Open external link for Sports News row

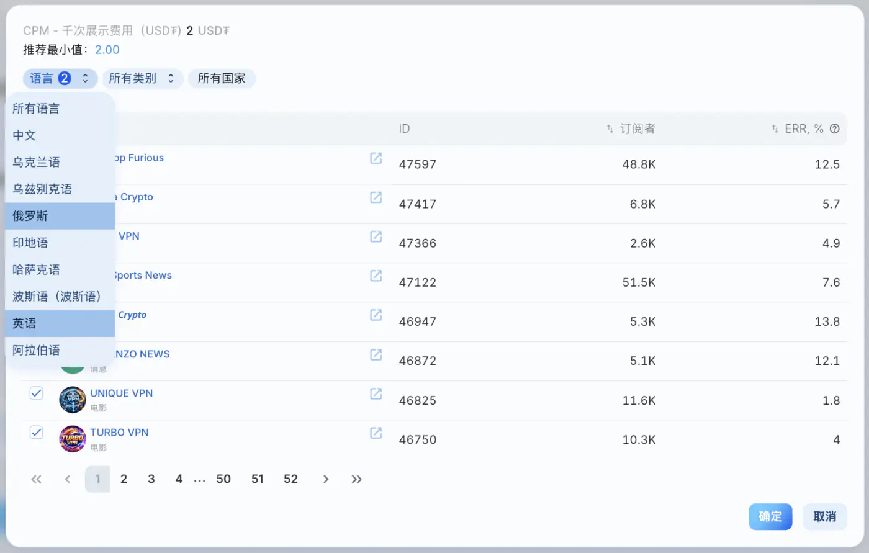[x=376, y=275]
